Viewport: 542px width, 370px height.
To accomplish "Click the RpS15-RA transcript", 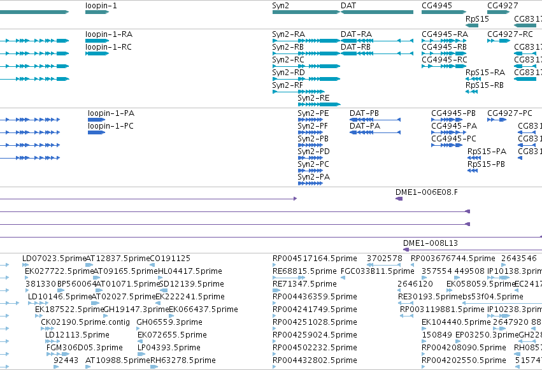I will point(473,79).
